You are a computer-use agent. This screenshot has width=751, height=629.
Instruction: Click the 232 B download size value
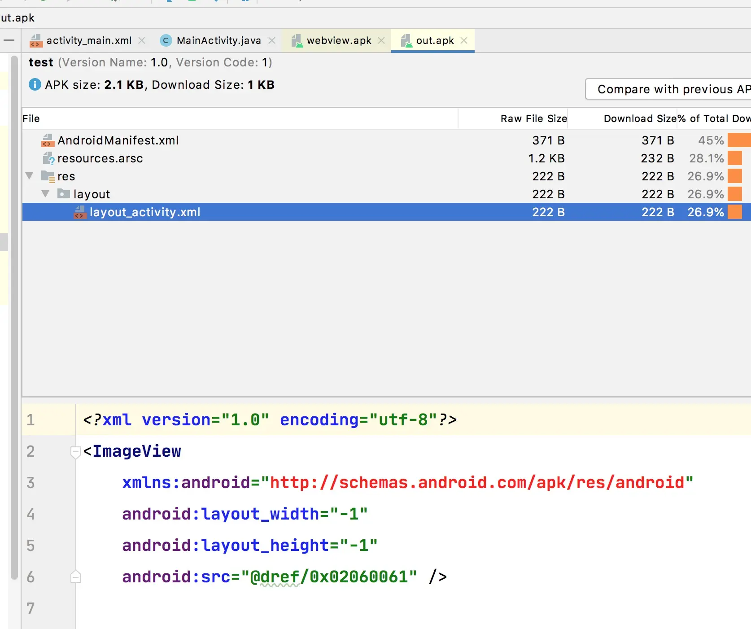pos(658,158)
